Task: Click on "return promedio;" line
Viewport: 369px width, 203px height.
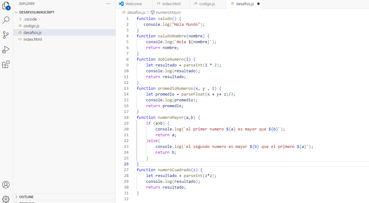Action: (x=165, y=106)
